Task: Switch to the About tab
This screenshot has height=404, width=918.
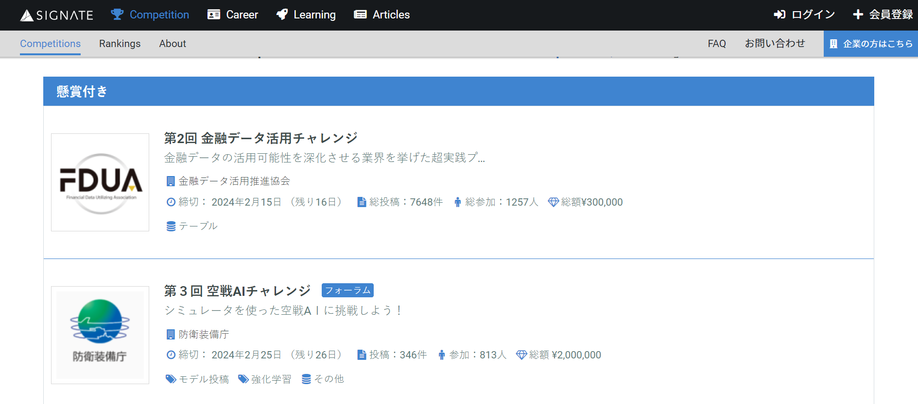Action: [x=173, y=44]
